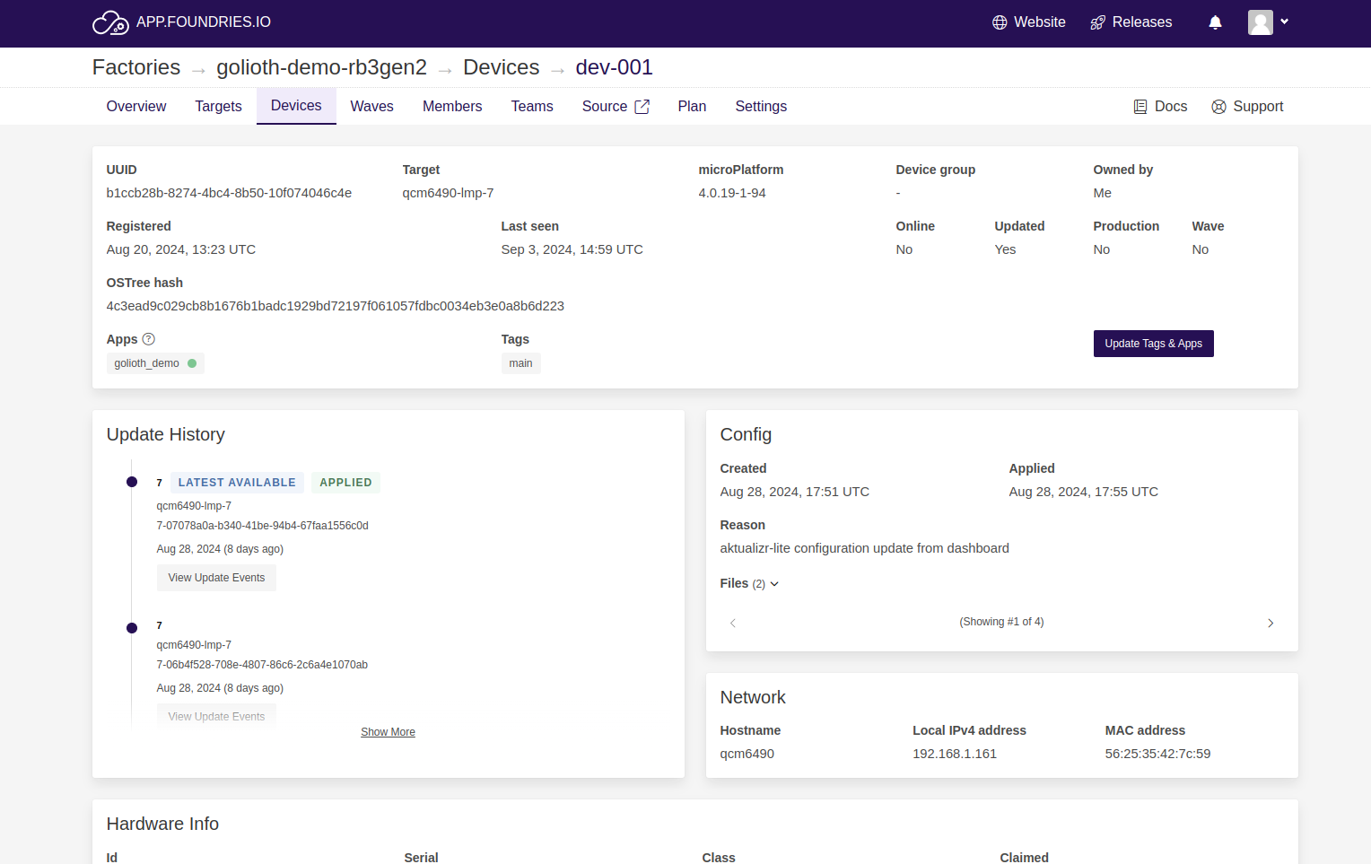Click update ID 7-07078a0a-b340-41be-94b4-67faa1556c0d
Viewport: 1371px width, 864px height.
[262, 526]
